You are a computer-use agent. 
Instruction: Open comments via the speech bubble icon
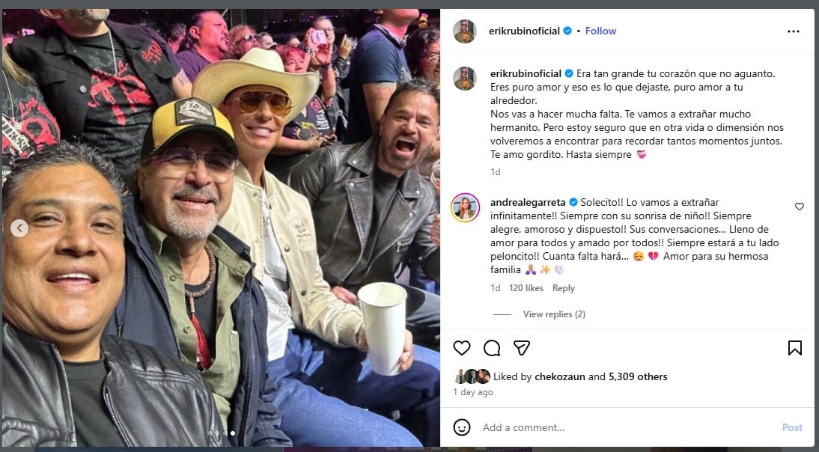(492, 347)
